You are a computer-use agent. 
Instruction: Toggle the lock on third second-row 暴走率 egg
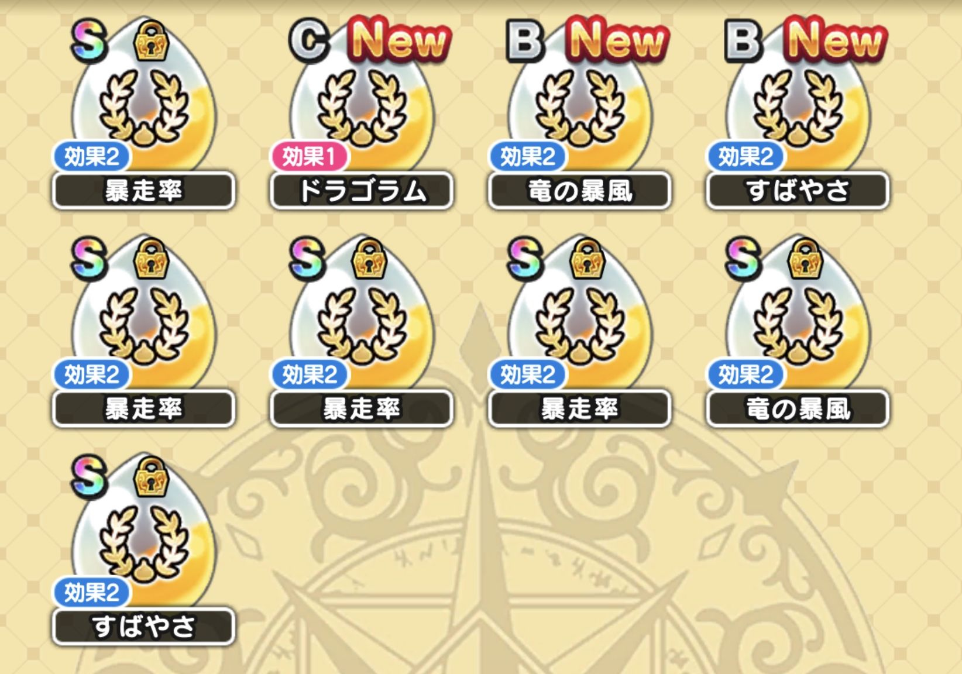click(x=587, y=259)
